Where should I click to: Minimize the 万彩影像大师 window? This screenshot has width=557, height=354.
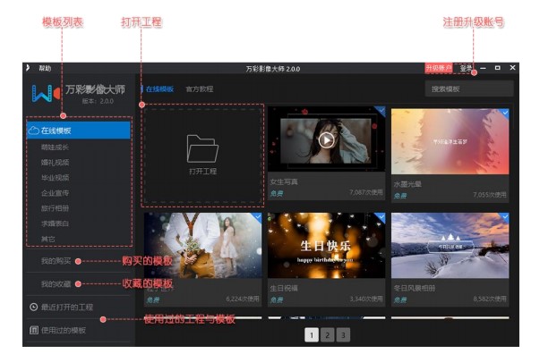coord(483,68)
